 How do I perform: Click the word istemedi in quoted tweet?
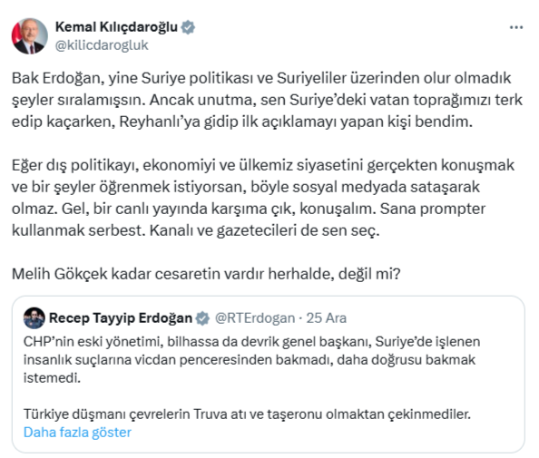pos(52,378)
